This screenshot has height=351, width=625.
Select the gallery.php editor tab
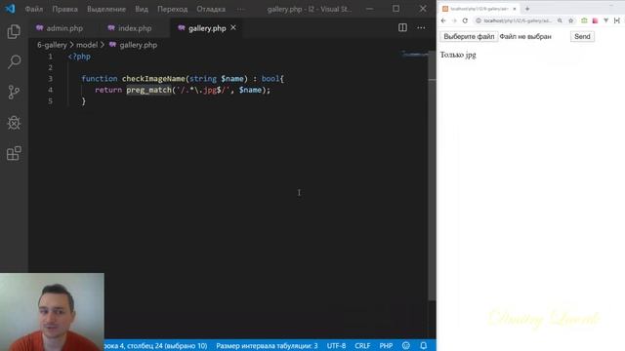(207, 28)
